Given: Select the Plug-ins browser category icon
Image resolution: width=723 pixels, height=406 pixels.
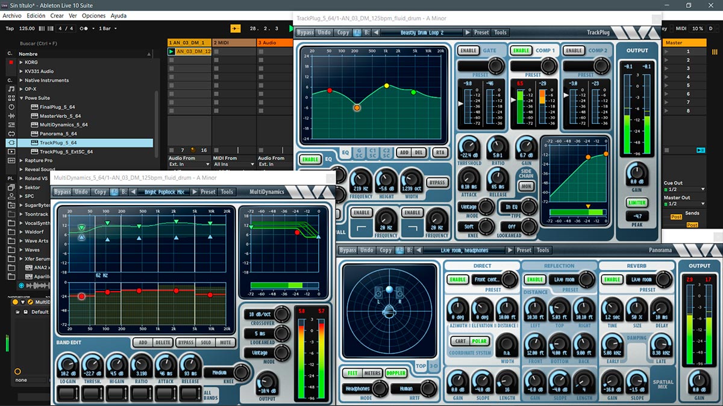Looking at the screenshot, I should pyautogui.click(x=11, y=143).
